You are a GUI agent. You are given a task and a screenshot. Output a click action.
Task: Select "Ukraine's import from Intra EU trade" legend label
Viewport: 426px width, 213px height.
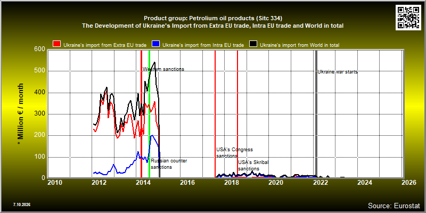click(x=203, y=45)
